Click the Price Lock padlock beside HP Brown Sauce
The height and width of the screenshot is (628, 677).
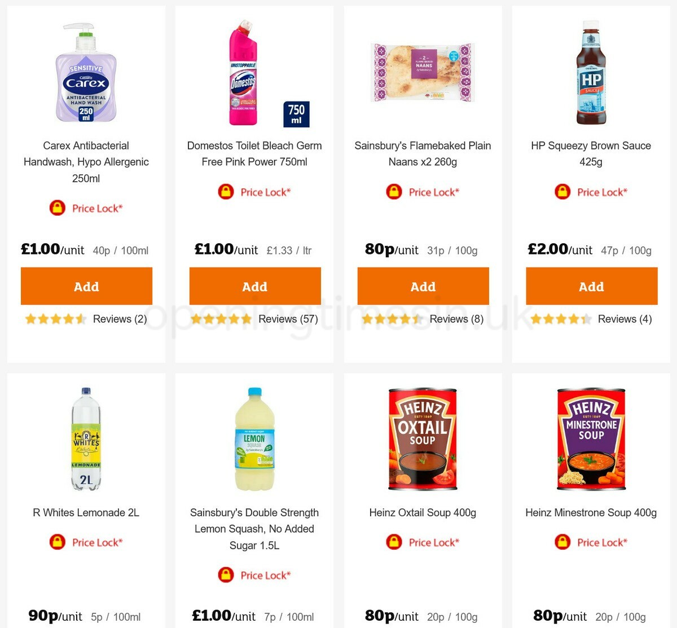coord(562,192)
